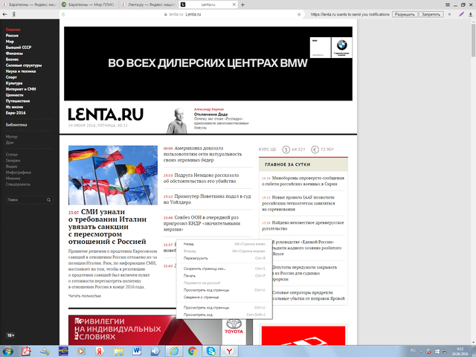Open the Евро-2016 section
The image size is (476, 357).
[16, 113]
